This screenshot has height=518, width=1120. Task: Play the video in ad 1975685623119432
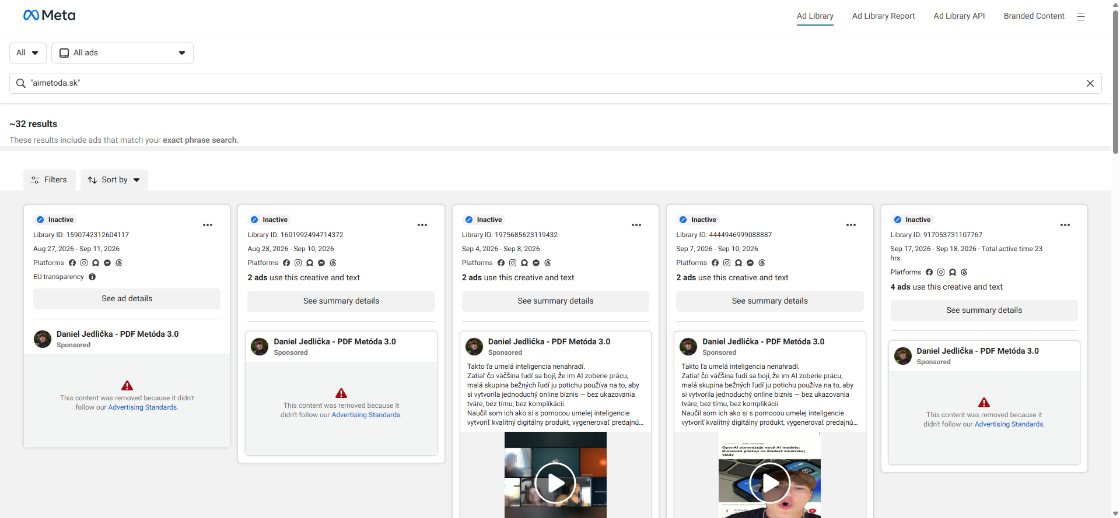[555, 482]
